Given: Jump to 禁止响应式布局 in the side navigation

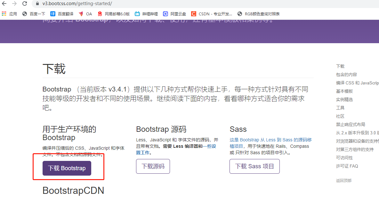Looking at the screenshot, I should (x=351, y=125).
